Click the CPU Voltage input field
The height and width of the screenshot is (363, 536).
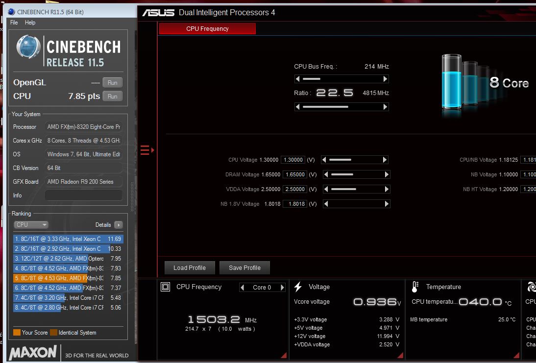293,160
